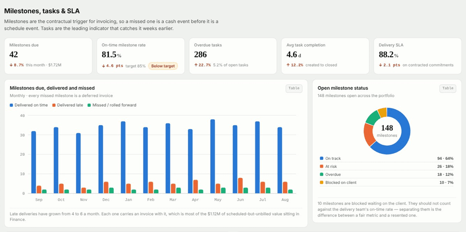Click the orange At risk donut segment
The width and height of the screenshot is (466, 232).
point(369,135)
